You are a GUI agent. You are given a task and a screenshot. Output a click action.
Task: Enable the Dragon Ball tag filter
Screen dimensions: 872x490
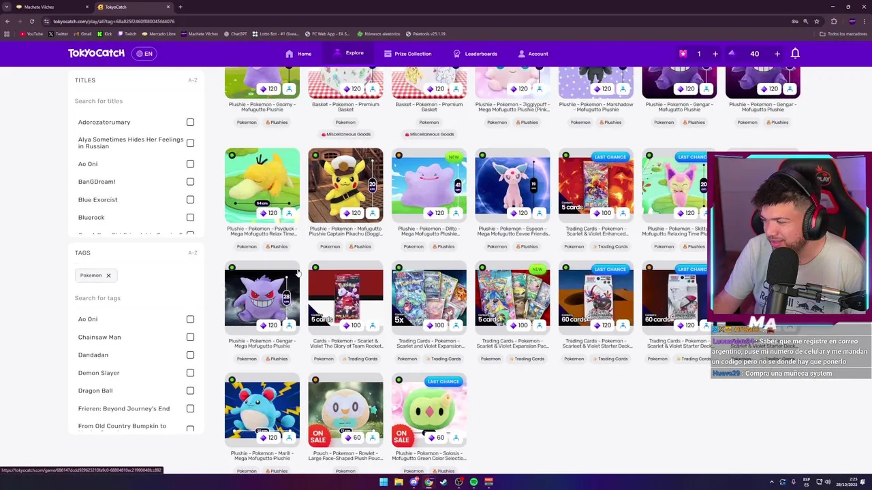(x=190, y=391)
